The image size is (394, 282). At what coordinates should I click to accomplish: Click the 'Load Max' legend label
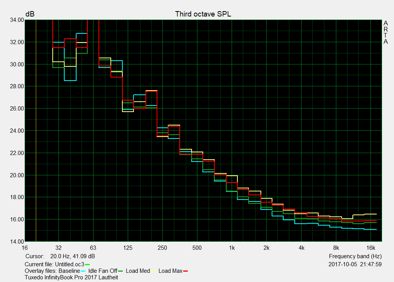170,271
